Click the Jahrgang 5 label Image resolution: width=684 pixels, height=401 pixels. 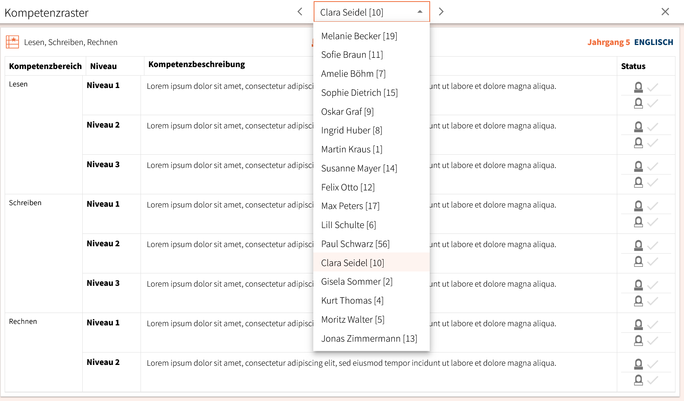[608, 42]
